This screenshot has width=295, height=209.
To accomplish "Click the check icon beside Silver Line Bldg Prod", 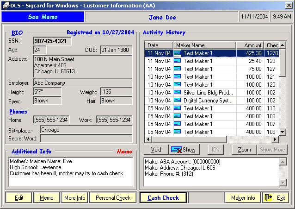I will 177,92.
